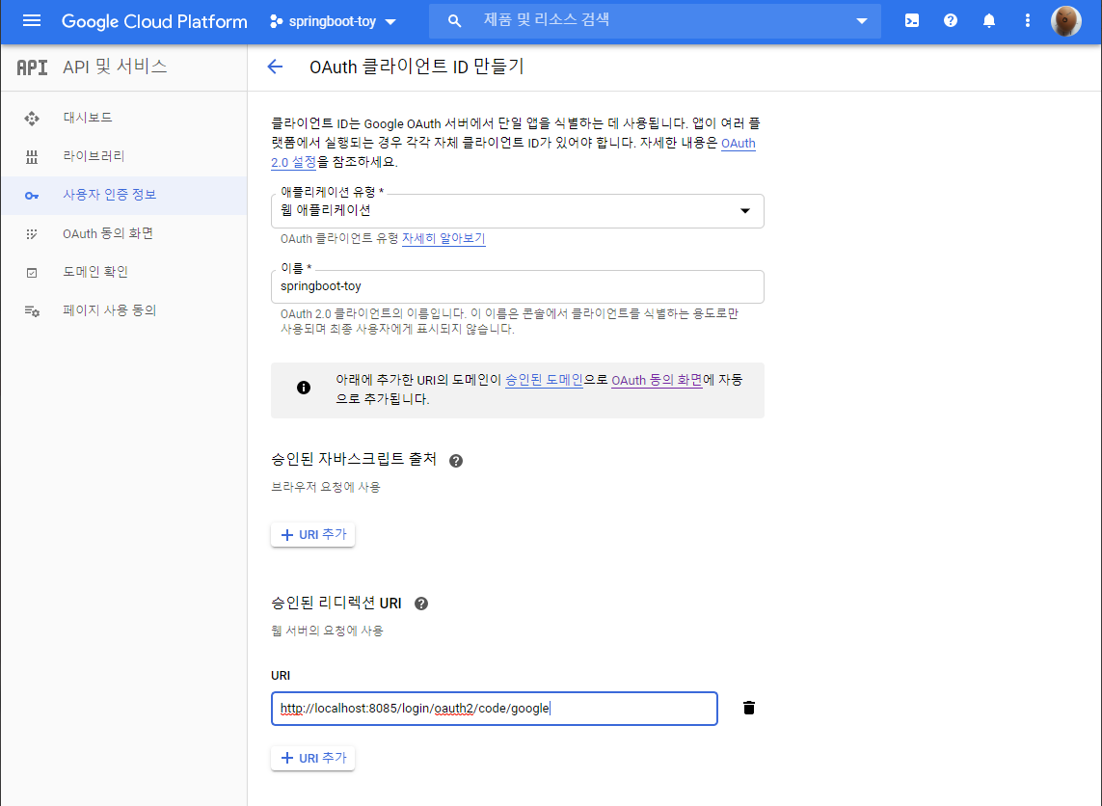Open the hamburger navigation menu
This screenshot has width=1102, height=806.
coord(32,21)
